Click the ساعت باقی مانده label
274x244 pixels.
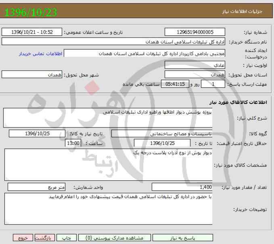pos(141,84)
